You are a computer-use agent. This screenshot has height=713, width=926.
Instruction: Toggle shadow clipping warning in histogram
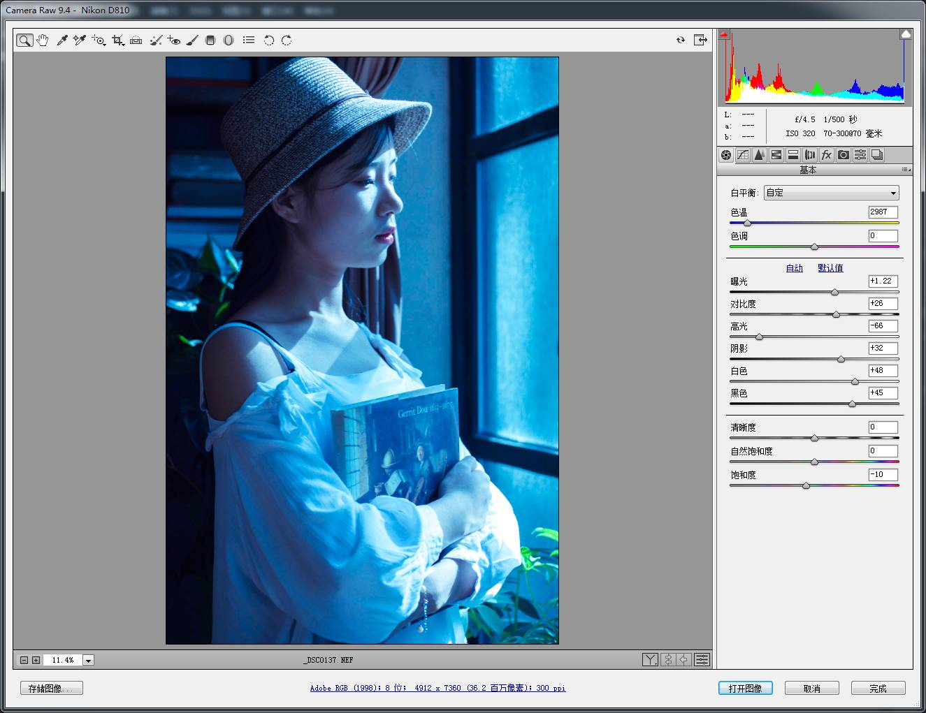click(x=725, y=34)
